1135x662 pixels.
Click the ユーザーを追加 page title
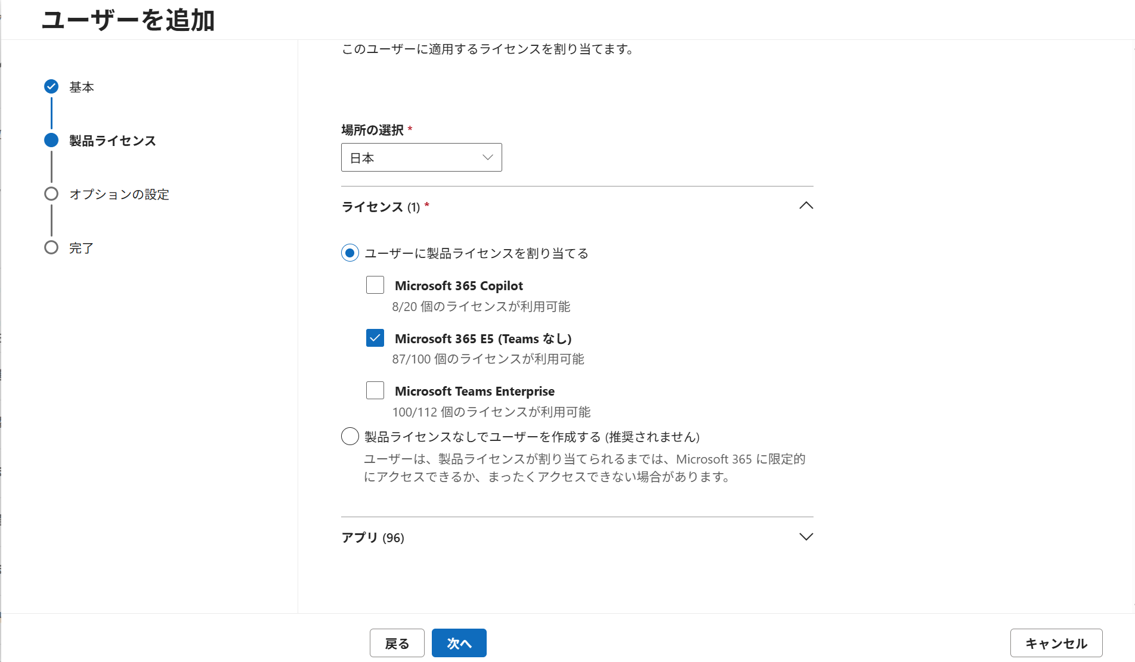pos(128,20)
